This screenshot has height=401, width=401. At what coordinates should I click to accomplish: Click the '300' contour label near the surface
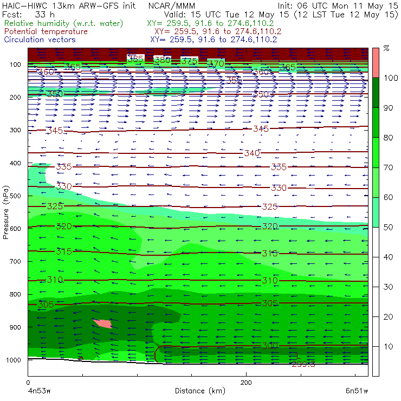click(x=270, y=346)
